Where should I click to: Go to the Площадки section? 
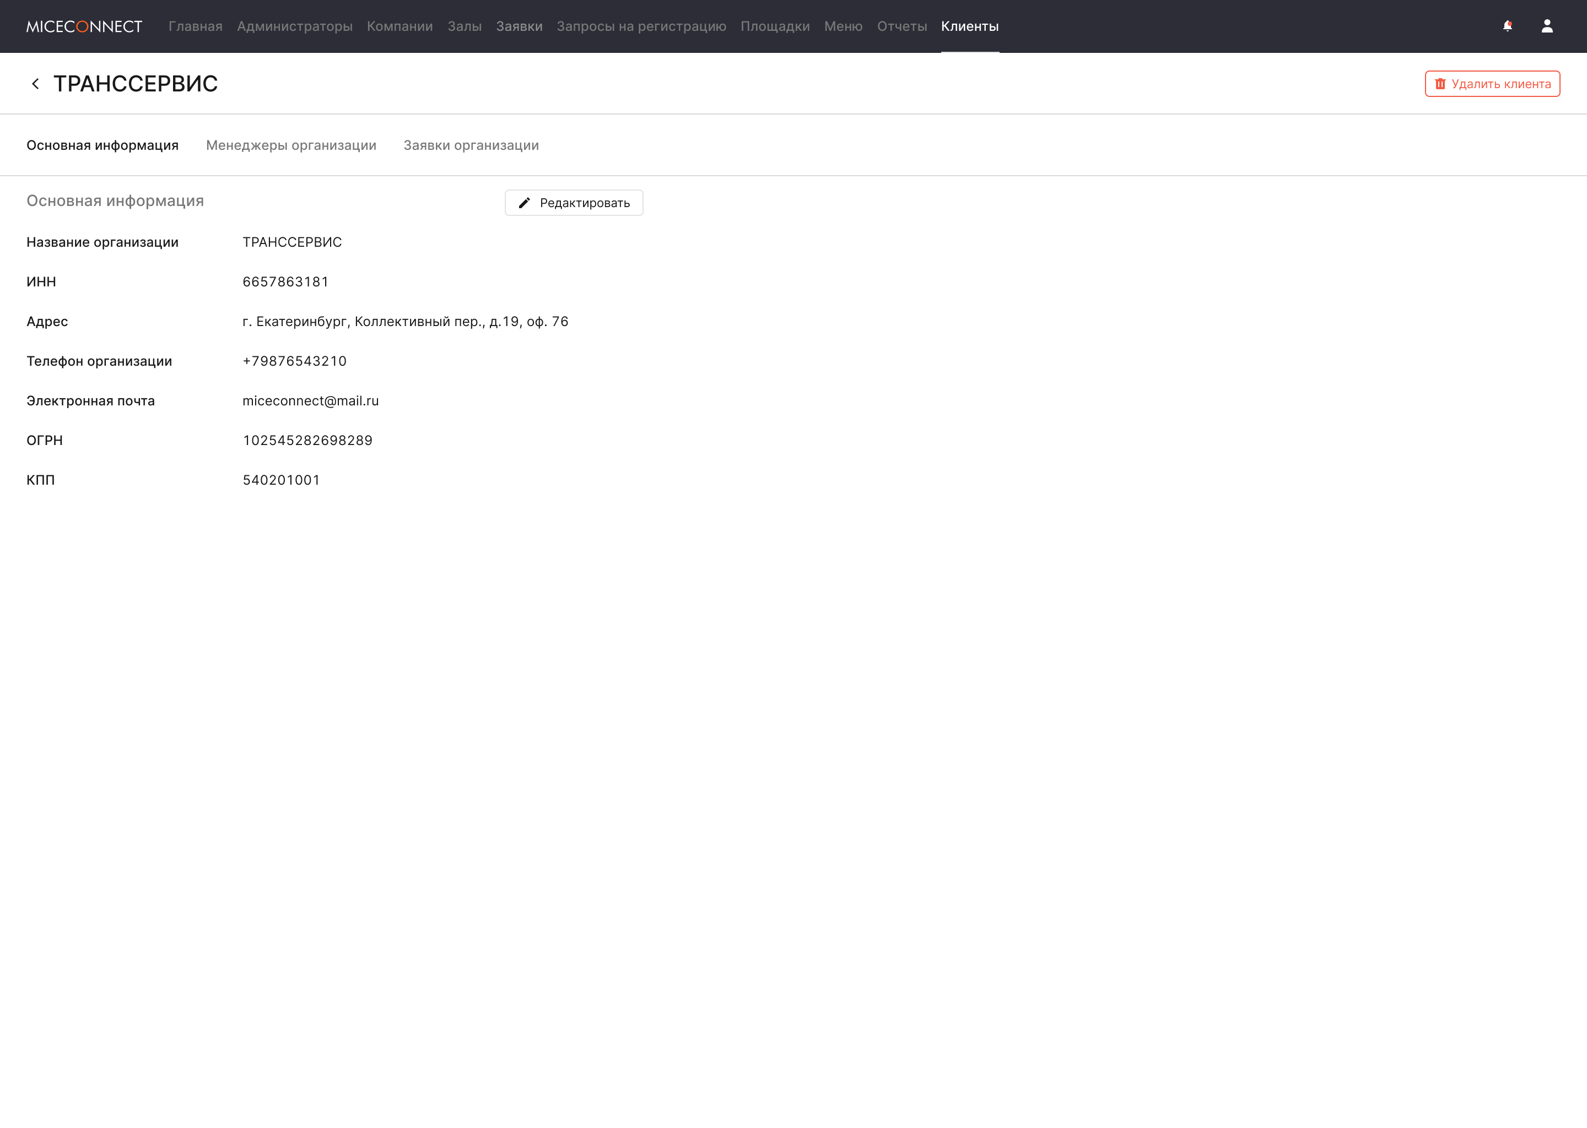[x=775, y=26]
